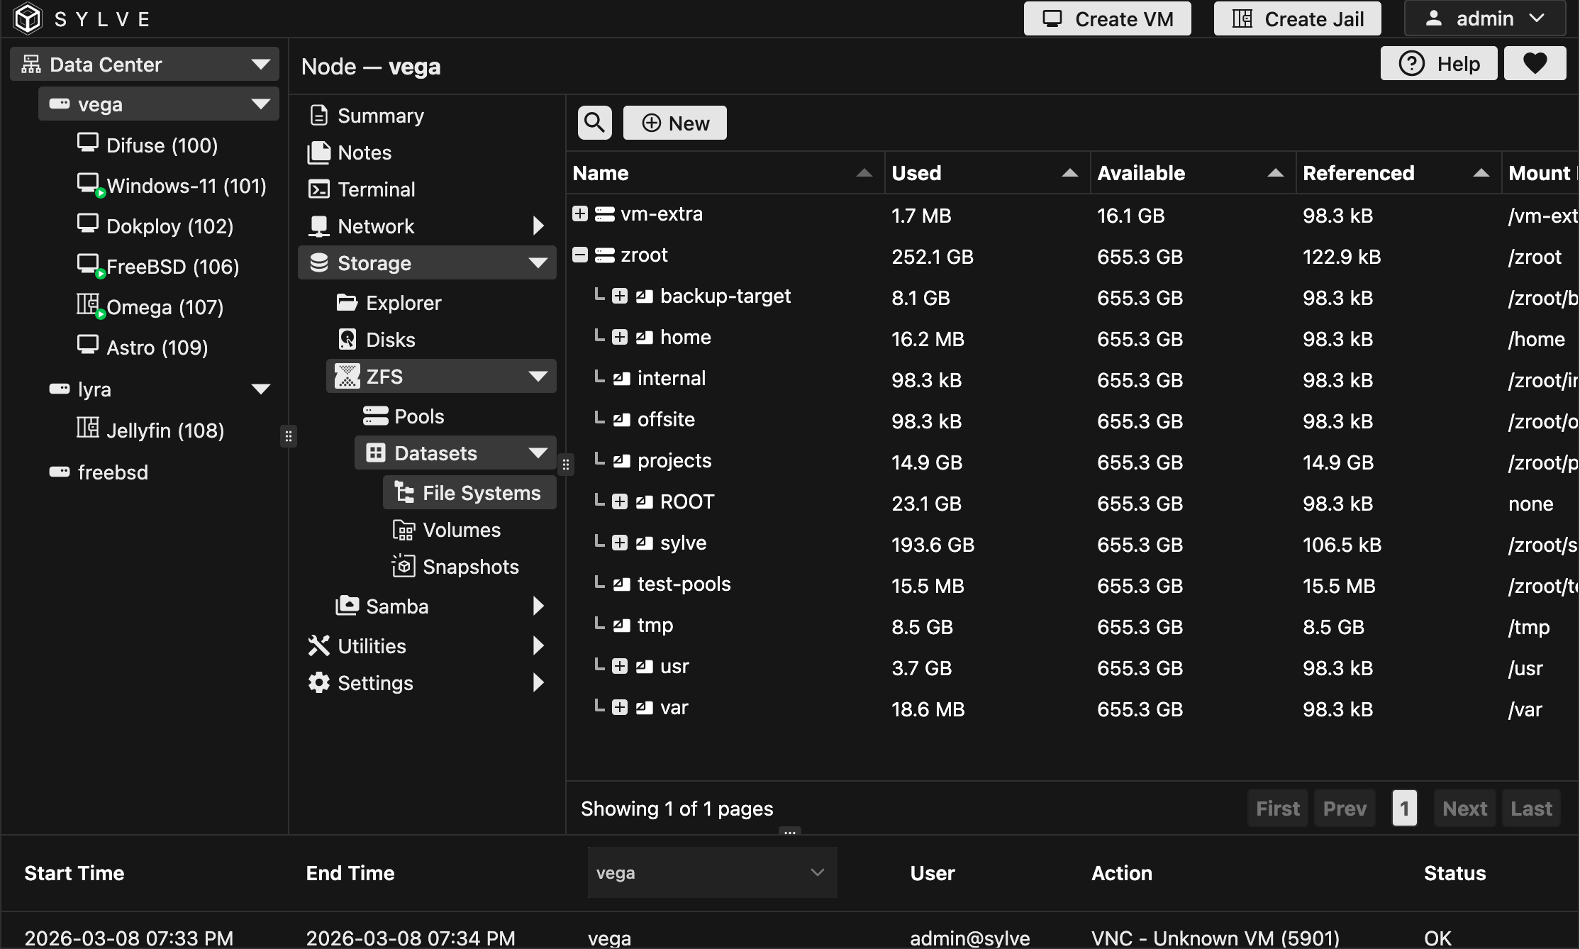Open the Snapshots view
Screen dimensions: 1580x949
[x=470, y=567]
